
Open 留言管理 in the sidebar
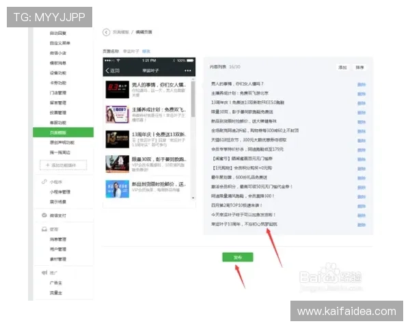point(58,102)
